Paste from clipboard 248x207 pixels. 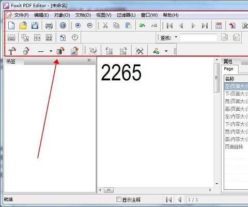128,25
